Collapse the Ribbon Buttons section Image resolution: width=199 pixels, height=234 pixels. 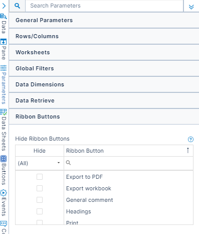104,116
